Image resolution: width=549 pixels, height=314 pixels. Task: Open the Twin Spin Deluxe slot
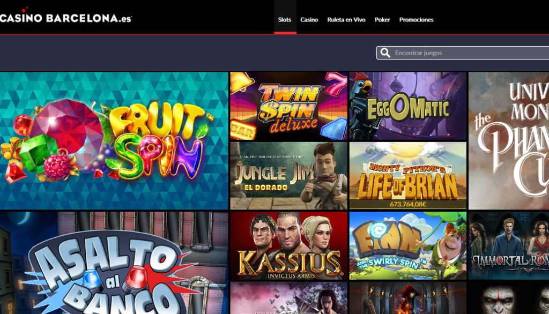[x=289, y=106]
